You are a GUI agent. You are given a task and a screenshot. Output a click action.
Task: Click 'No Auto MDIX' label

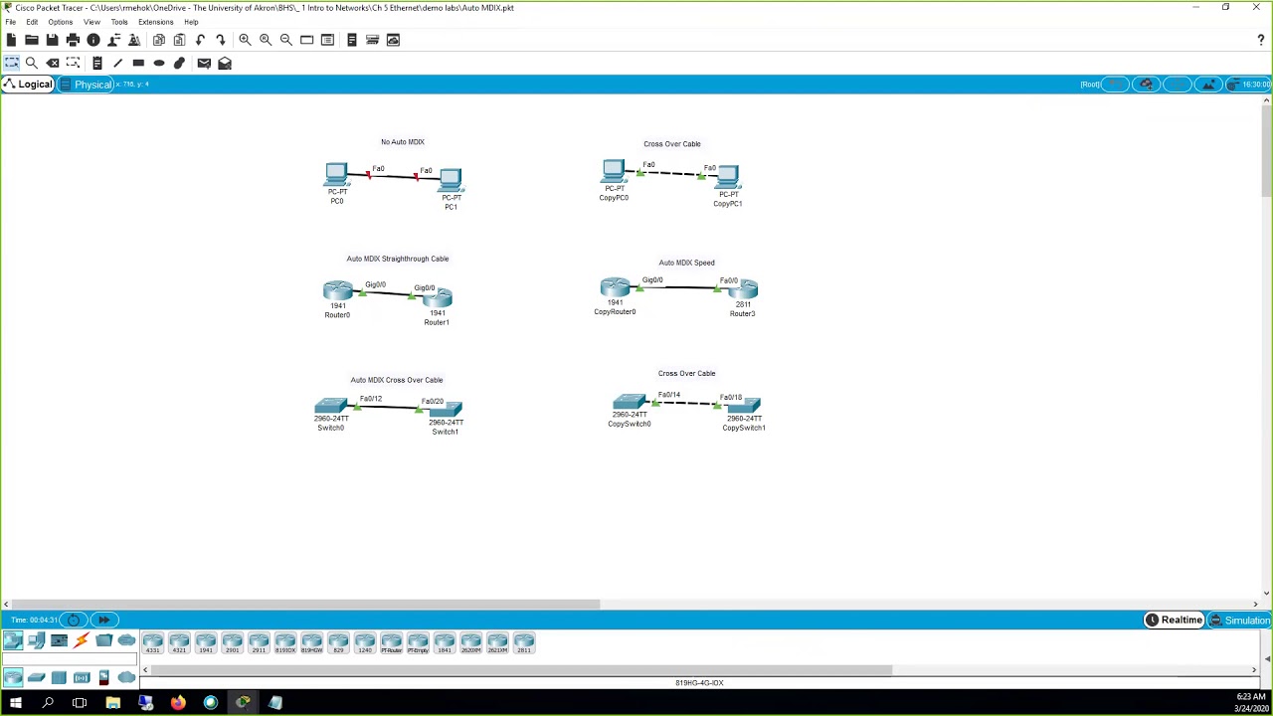pos(402,142)
